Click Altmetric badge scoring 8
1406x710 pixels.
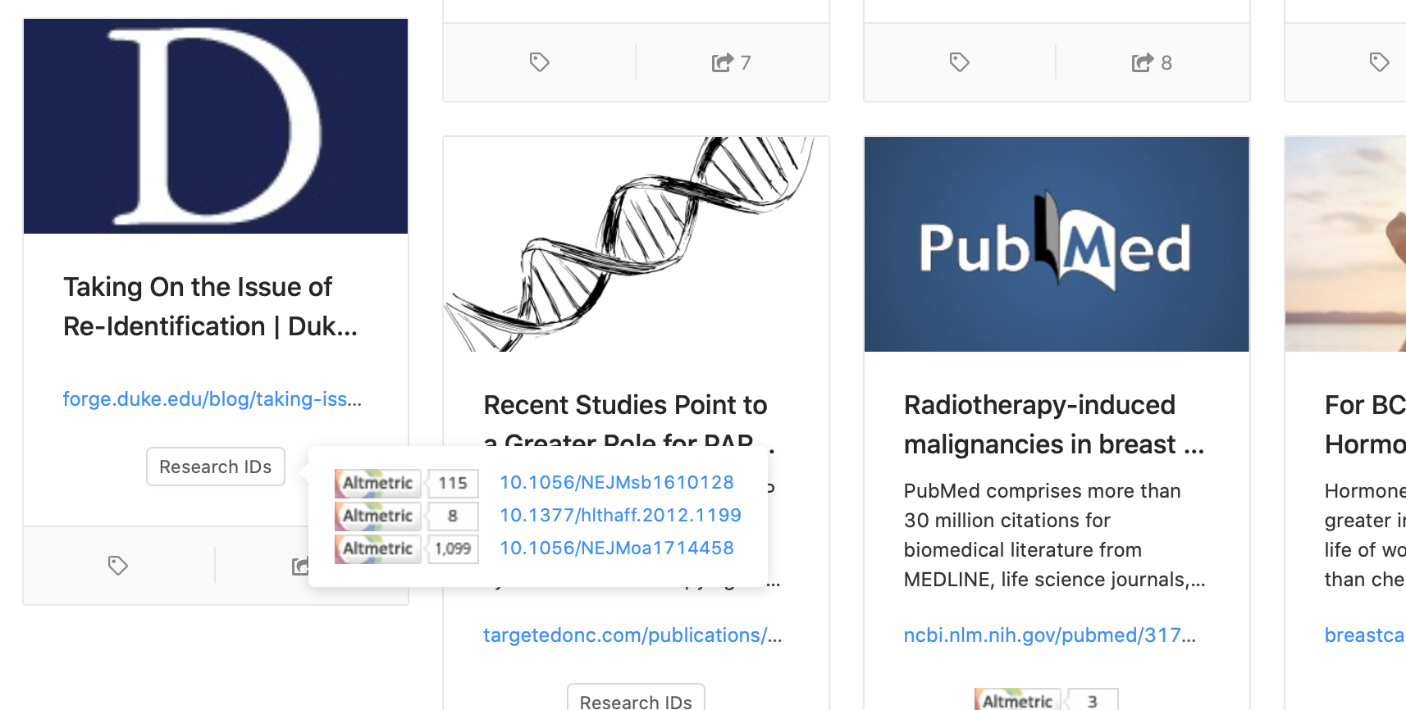[406, 516]
